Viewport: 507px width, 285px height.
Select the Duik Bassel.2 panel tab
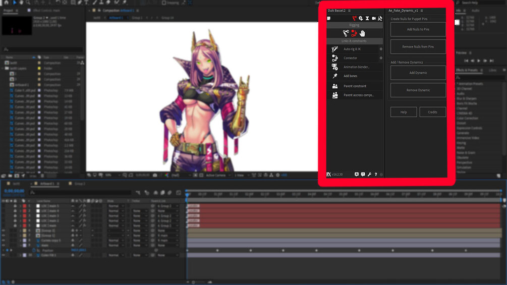336,11
